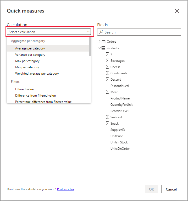Click the calculation list scrollbar
Viewport: 188px width, 201px height.
tap(90, 46)
